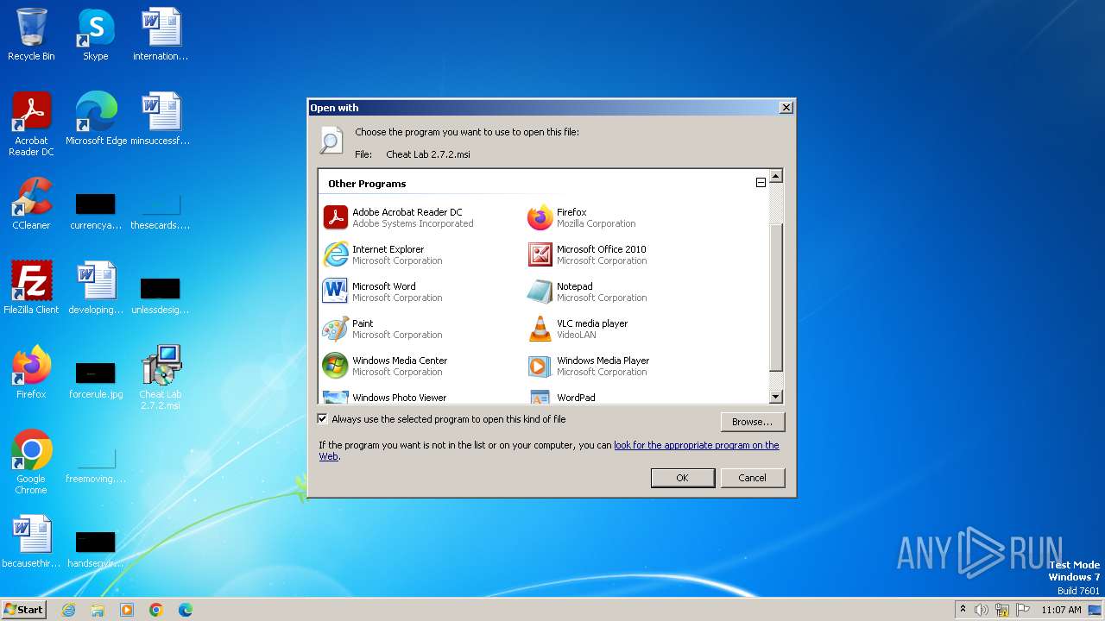The image size is (1105, 621).
Task: Select Microsoft Edge desktop shortcut
Action: [96, 119]
